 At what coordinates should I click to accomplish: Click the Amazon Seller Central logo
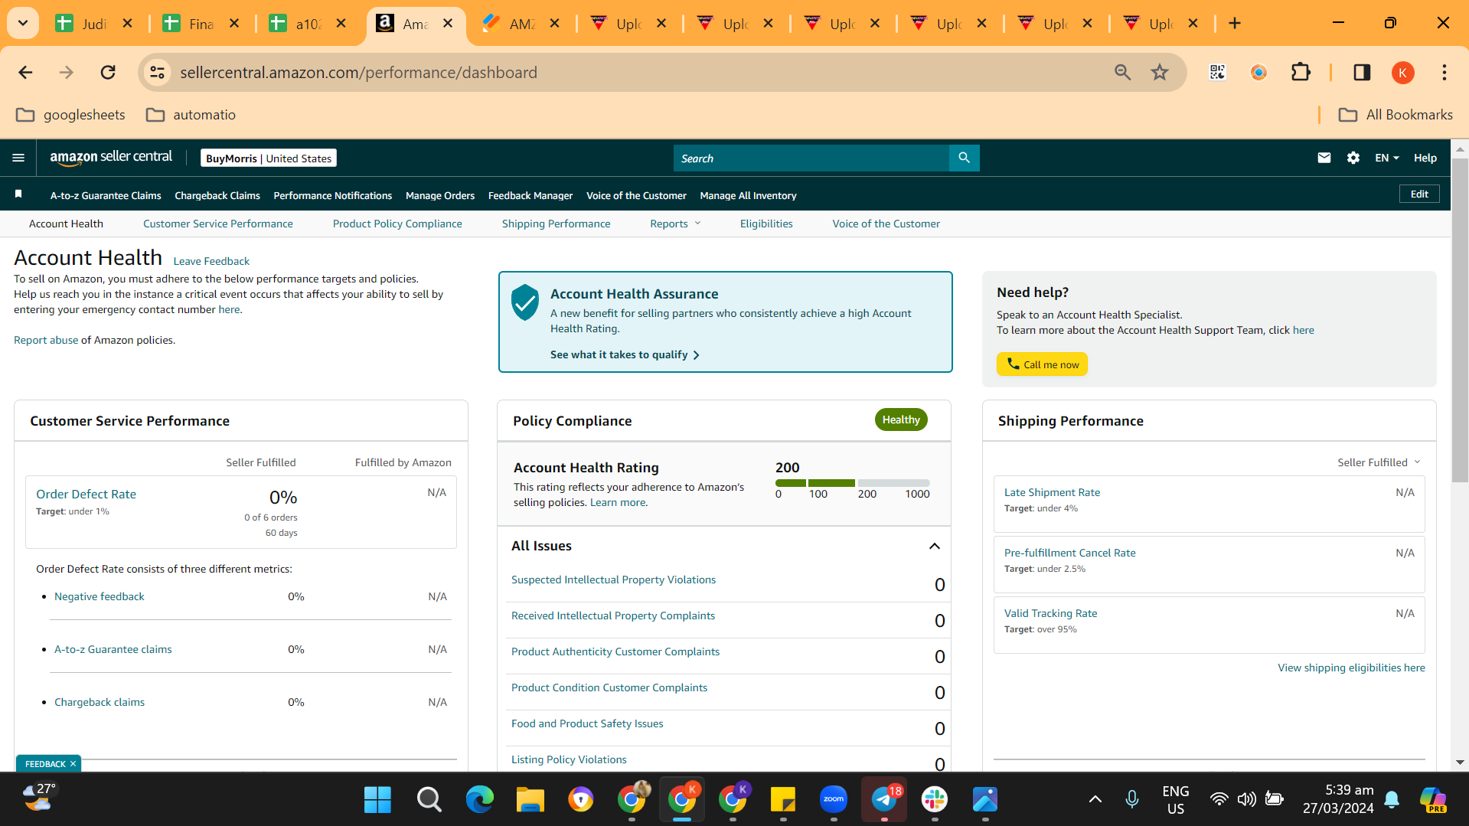(111, 158)
